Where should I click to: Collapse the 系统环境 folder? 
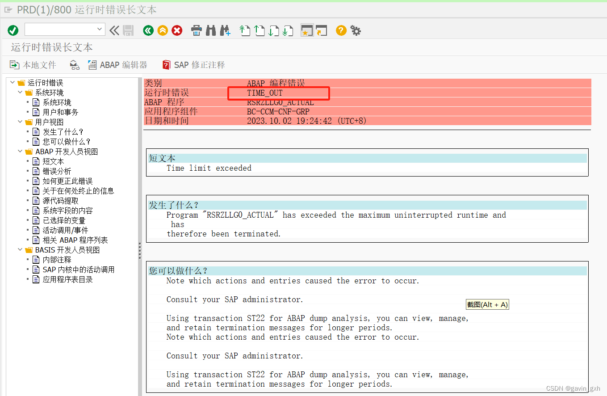[19, 92]
